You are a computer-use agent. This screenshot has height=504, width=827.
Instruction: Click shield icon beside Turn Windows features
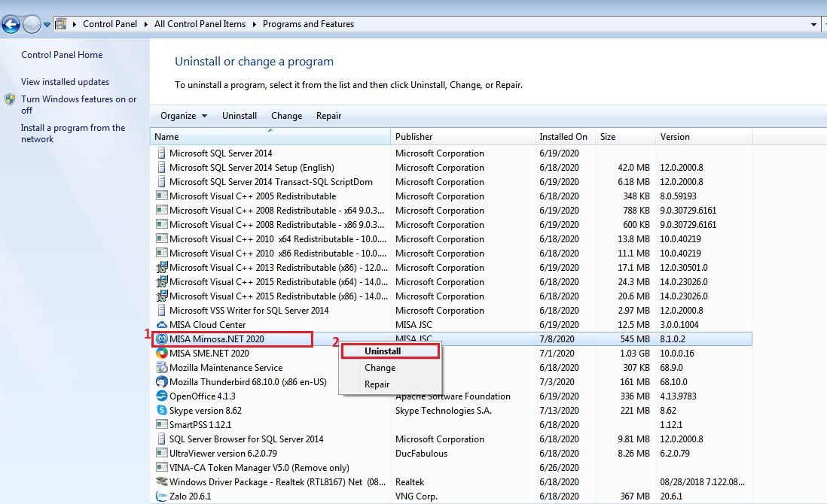click(10, 99)
